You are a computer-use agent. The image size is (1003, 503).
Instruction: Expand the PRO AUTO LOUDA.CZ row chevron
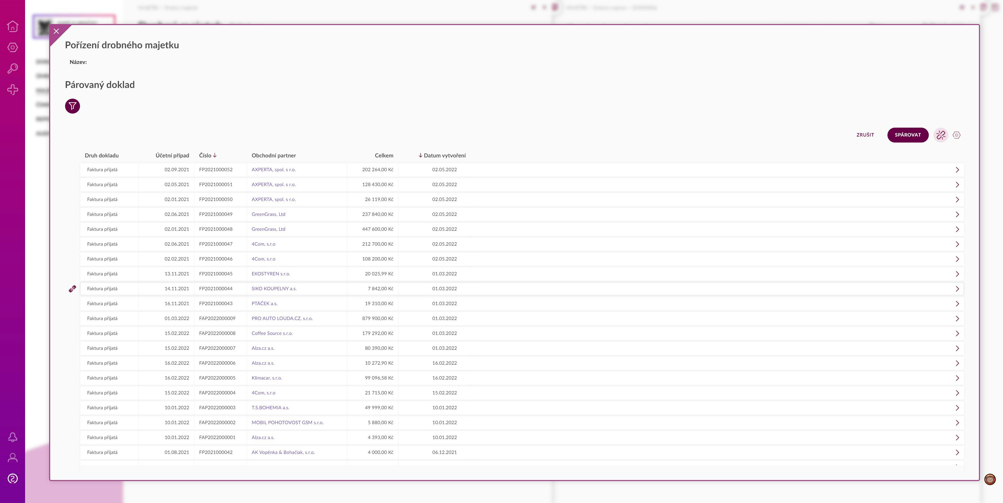click(957, 319)
